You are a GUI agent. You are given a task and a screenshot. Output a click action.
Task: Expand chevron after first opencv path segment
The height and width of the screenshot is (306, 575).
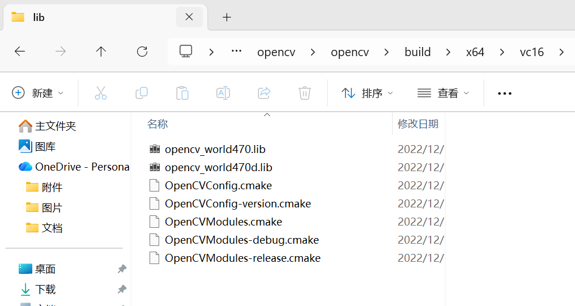pyautogui.click(x=313, y=52)
